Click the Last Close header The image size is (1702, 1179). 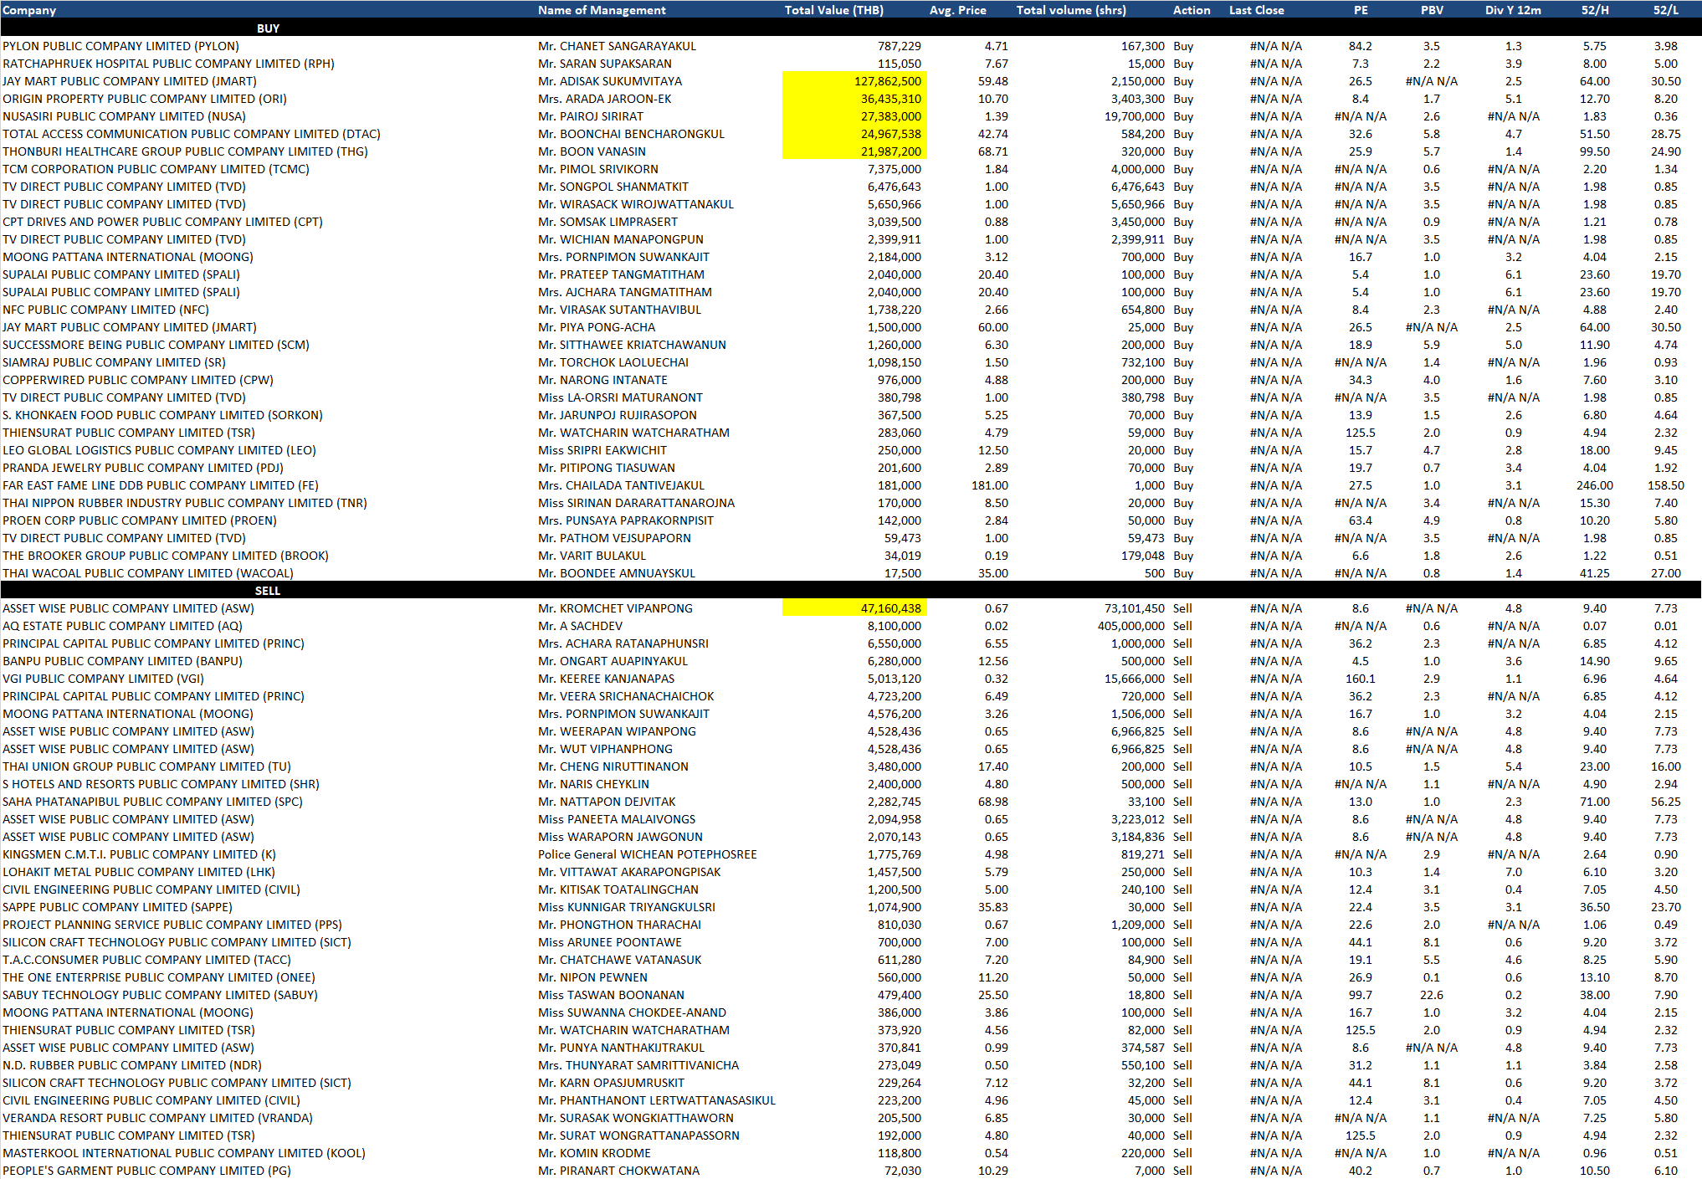point(1256,10)
